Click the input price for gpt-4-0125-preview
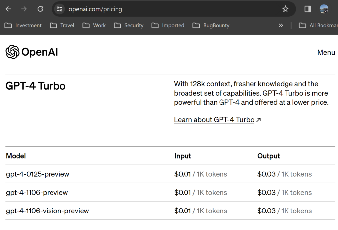The height and width of the screenshot is (230, 338). click(x=201, y=174)
